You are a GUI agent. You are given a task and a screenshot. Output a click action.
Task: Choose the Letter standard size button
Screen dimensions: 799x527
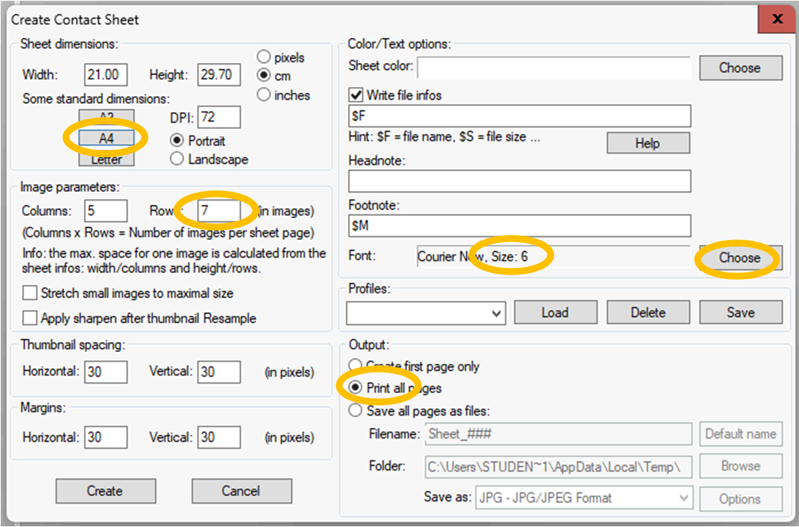[x=106, y=160]
